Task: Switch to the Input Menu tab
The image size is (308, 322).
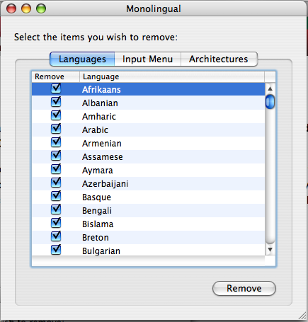Action: tap(148, 59)
